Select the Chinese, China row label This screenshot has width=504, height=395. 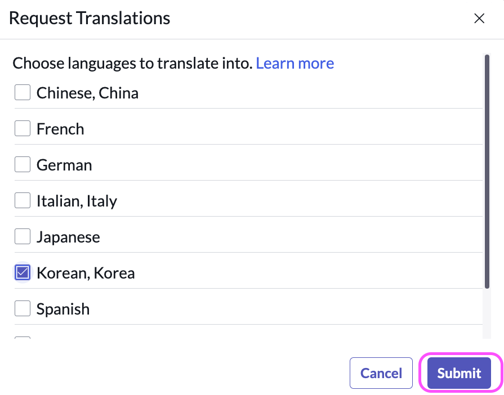tap(87, 92)
